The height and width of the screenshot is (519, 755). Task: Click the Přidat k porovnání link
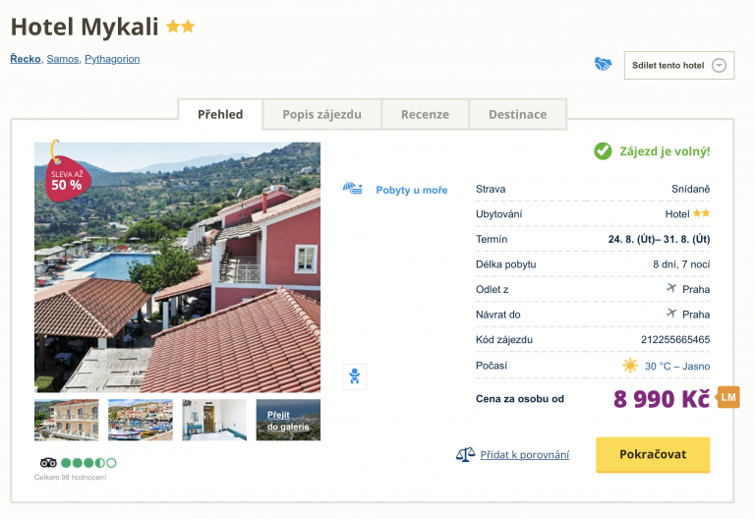pos(524,454)
